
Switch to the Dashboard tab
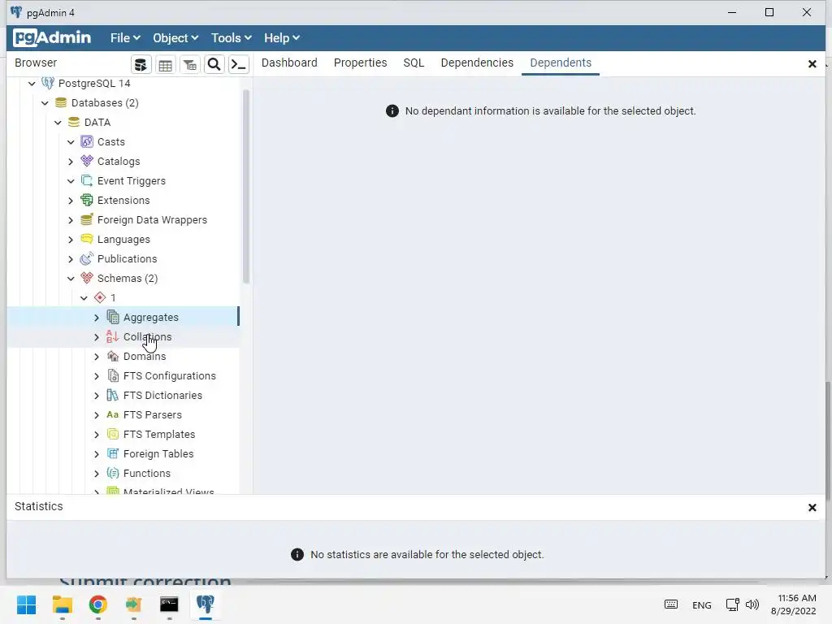coord(289,63)
